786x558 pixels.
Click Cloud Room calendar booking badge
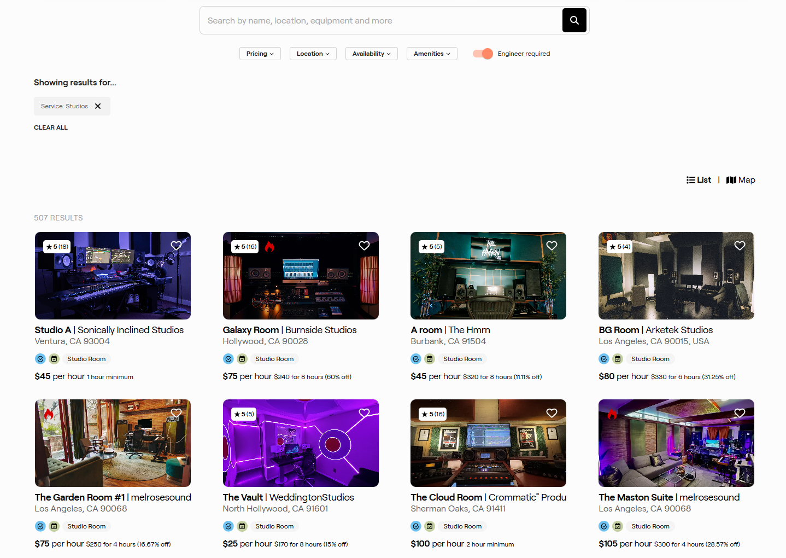[430, 526]
